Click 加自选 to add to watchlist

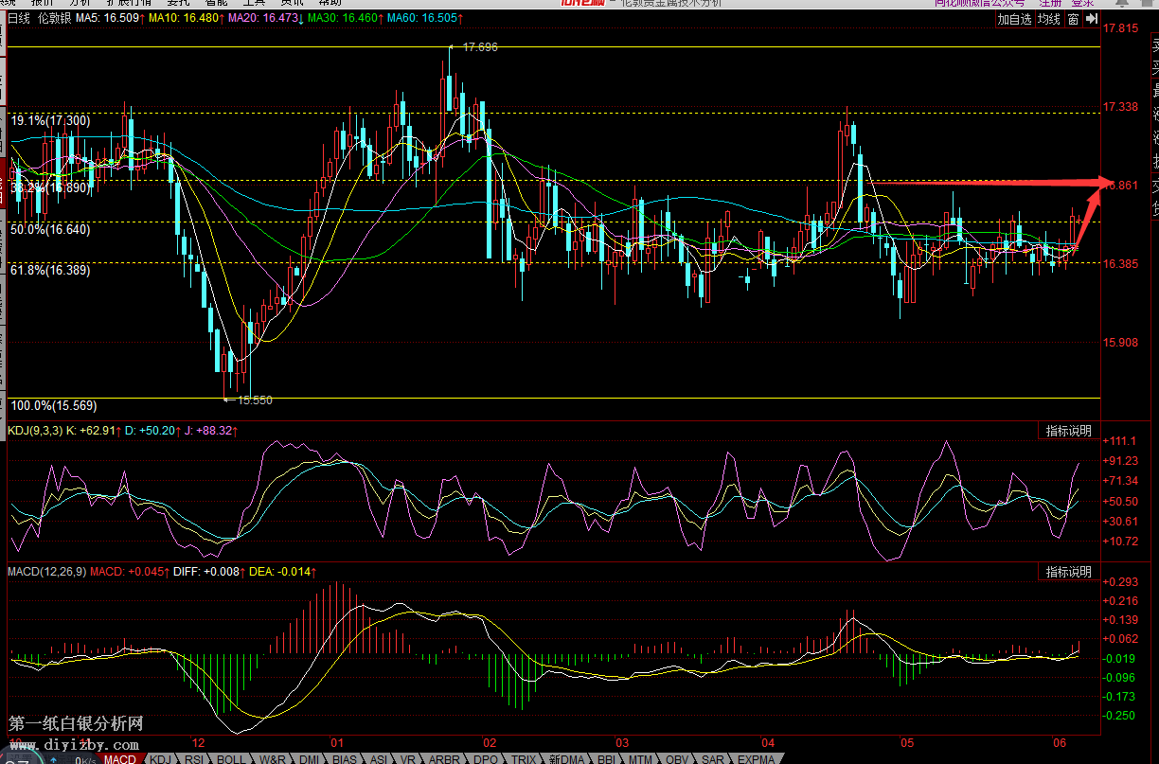[x=1014, y=19]
